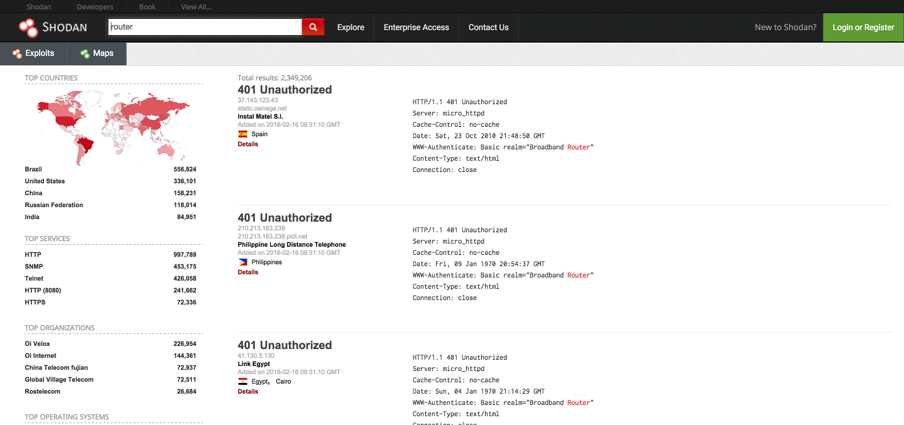The height and width of the screenshot is (425, 904).
Task: Click the search field containing router
Action: point(205,27)
